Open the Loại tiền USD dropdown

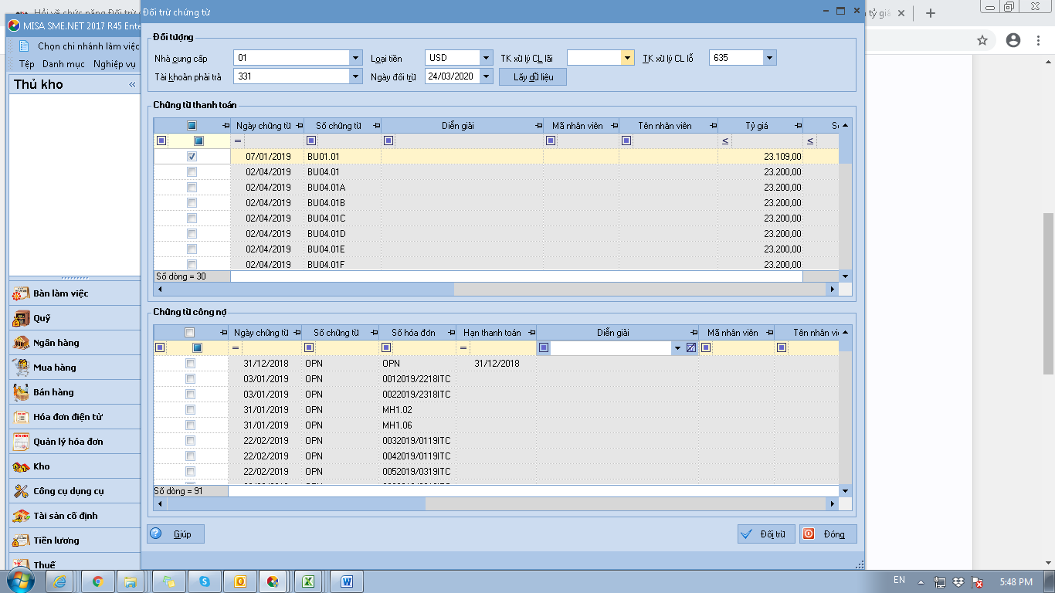(486, 58)
